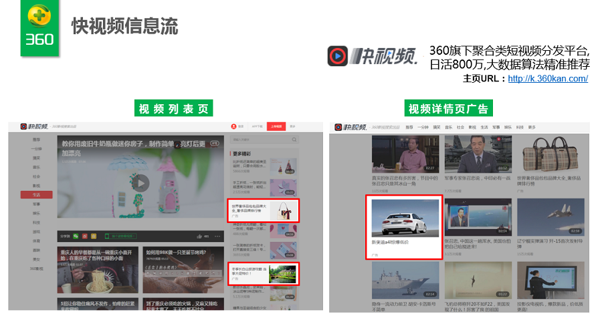Screen dimensions: 602x334
Task: Like the video with the thumbs-up icon
Action: point(199,236)
